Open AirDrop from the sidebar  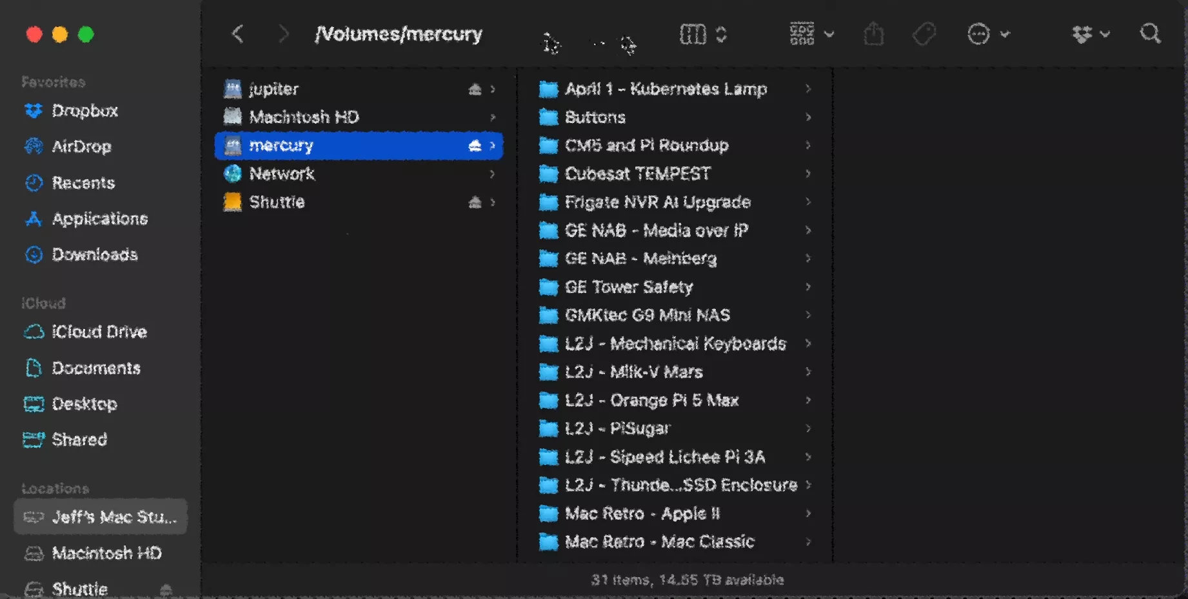pyautogui.click(x=81, y=147)
